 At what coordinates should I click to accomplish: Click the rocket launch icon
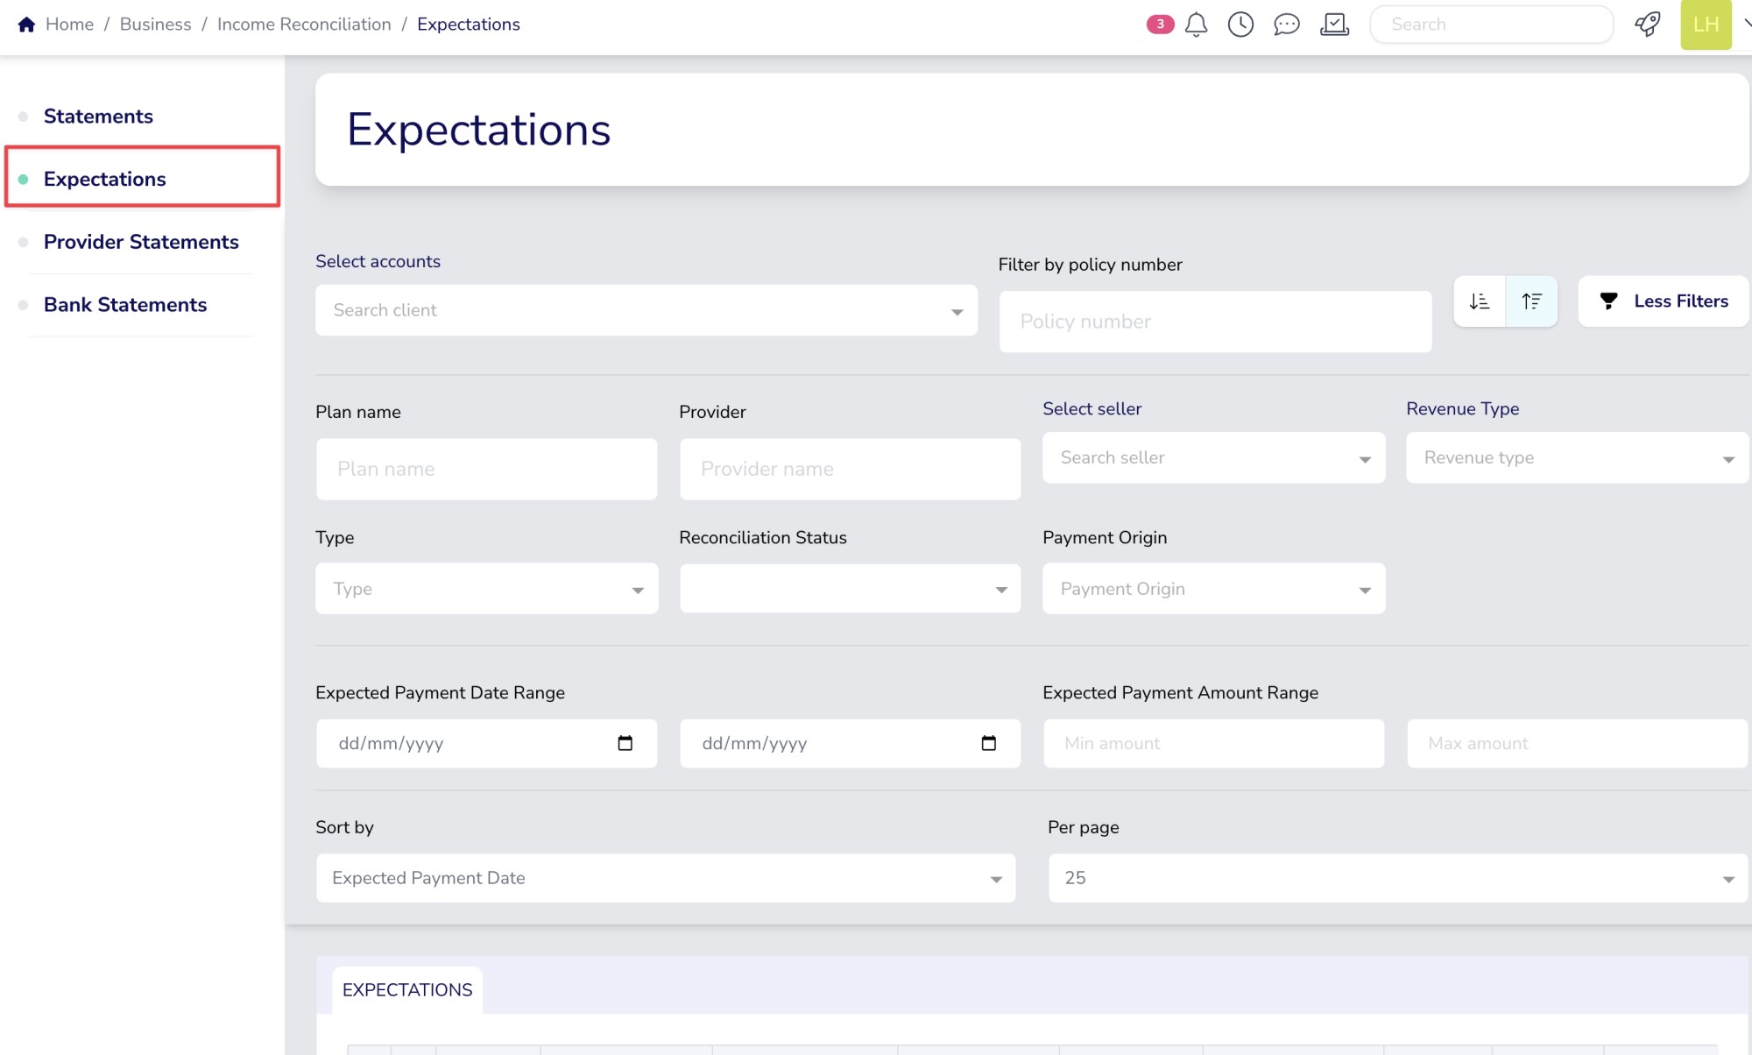(1647, 25)
